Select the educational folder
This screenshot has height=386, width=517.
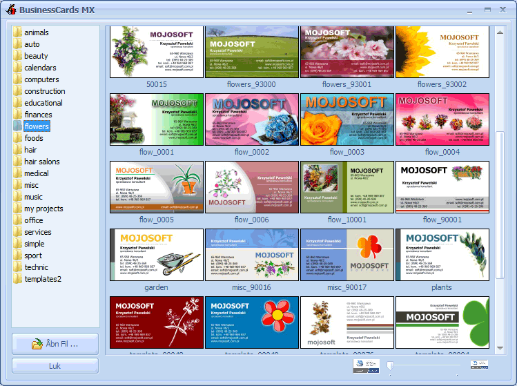[x=43, y=103]
